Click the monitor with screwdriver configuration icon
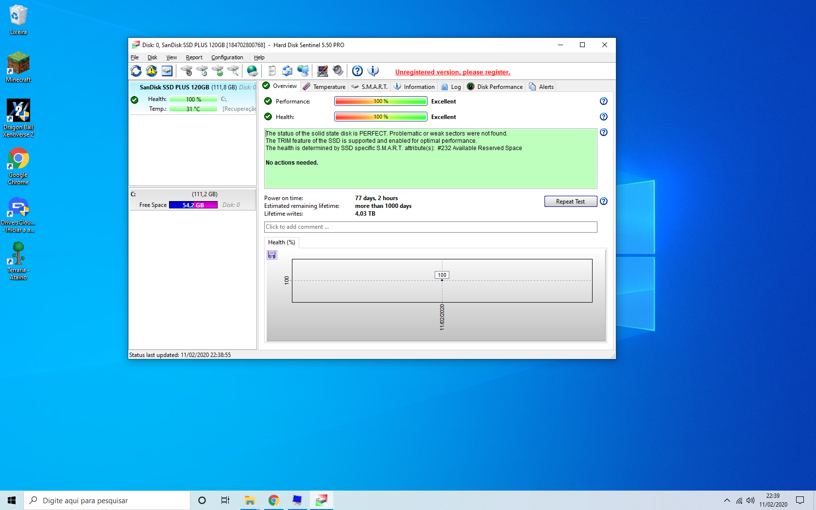 (x=323, y=71)
